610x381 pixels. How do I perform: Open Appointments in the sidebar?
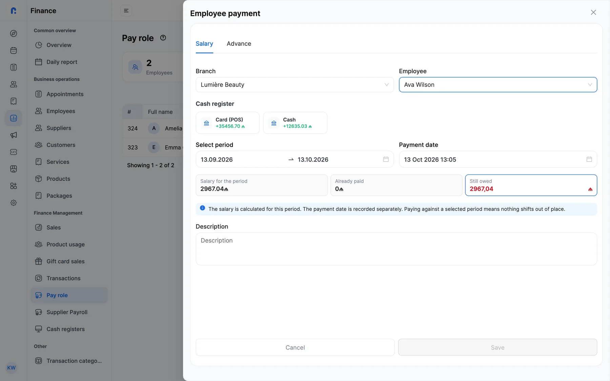coord(69,94)
